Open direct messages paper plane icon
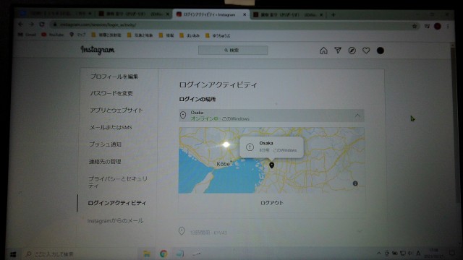 click(338, 51)
